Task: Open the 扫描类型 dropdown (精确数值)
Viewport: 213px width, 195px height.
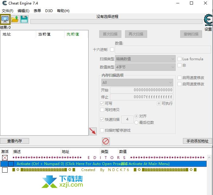Action: tap(145, 59)
